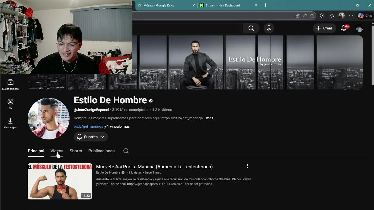The height and width of the screenshot is (210, 374).
Task: Open Descargas in the sidebar
Action: [x=10, y=123]
